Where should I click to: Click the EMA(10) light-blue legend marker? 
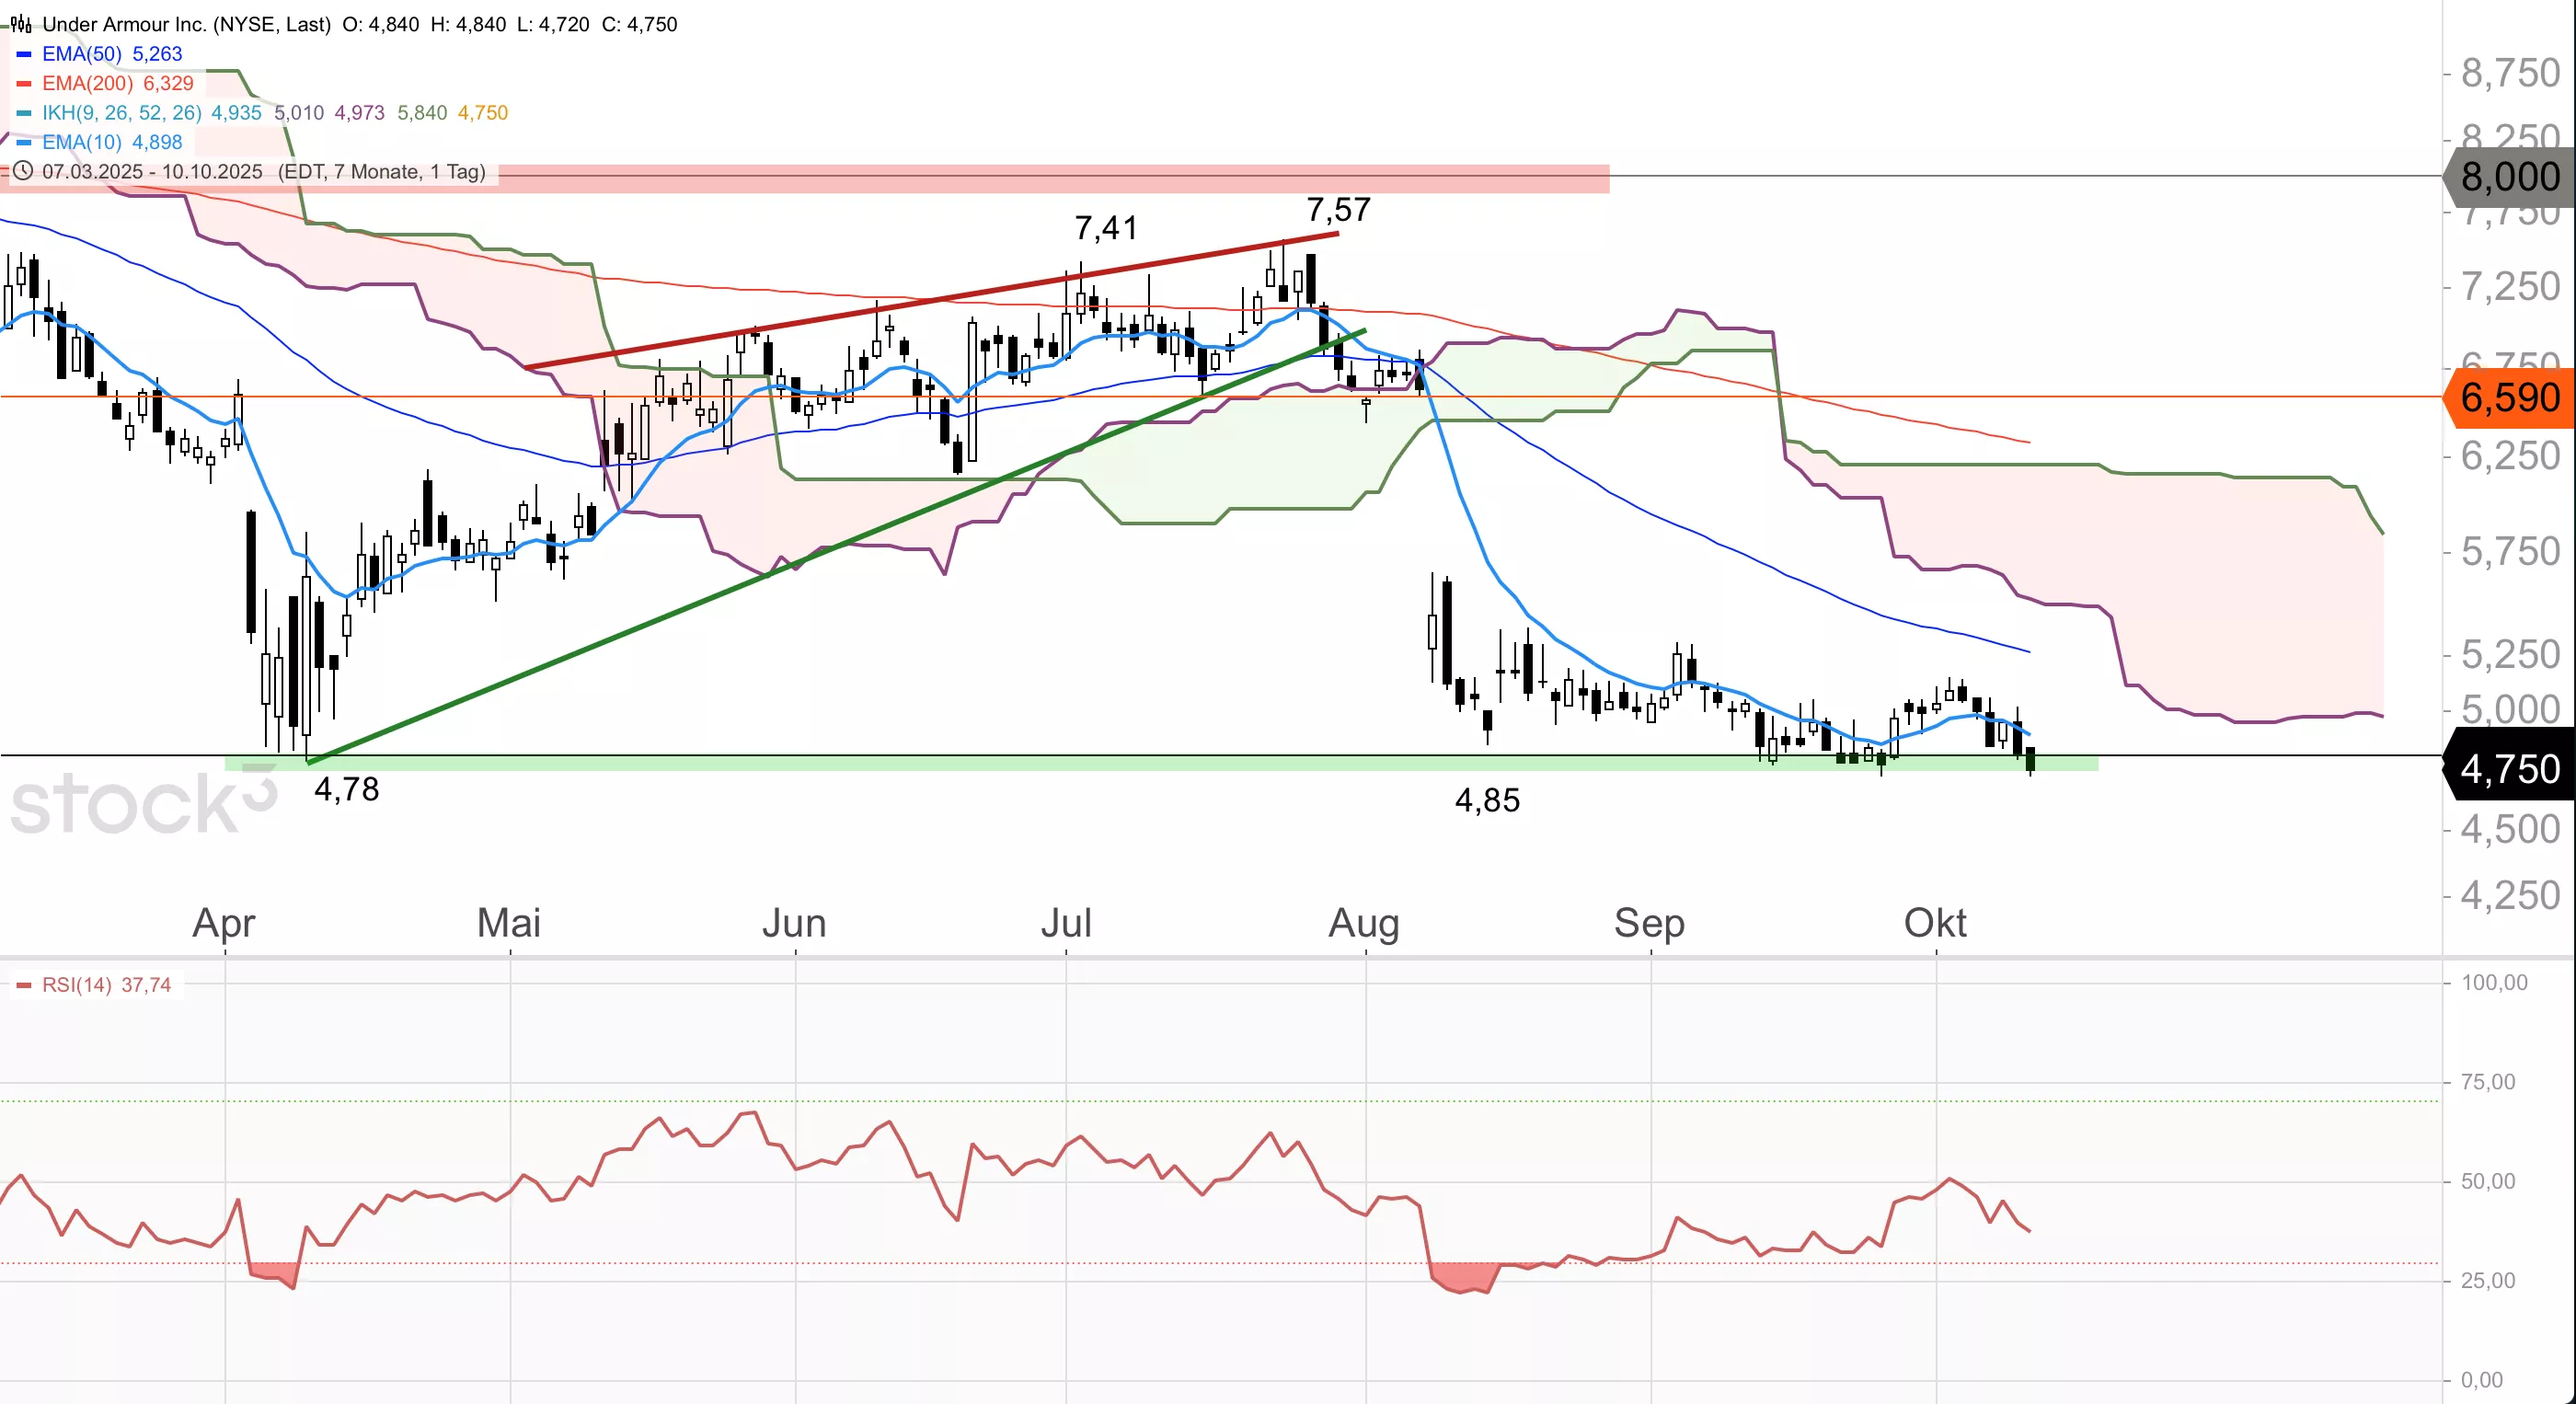(x=24, y=142)
